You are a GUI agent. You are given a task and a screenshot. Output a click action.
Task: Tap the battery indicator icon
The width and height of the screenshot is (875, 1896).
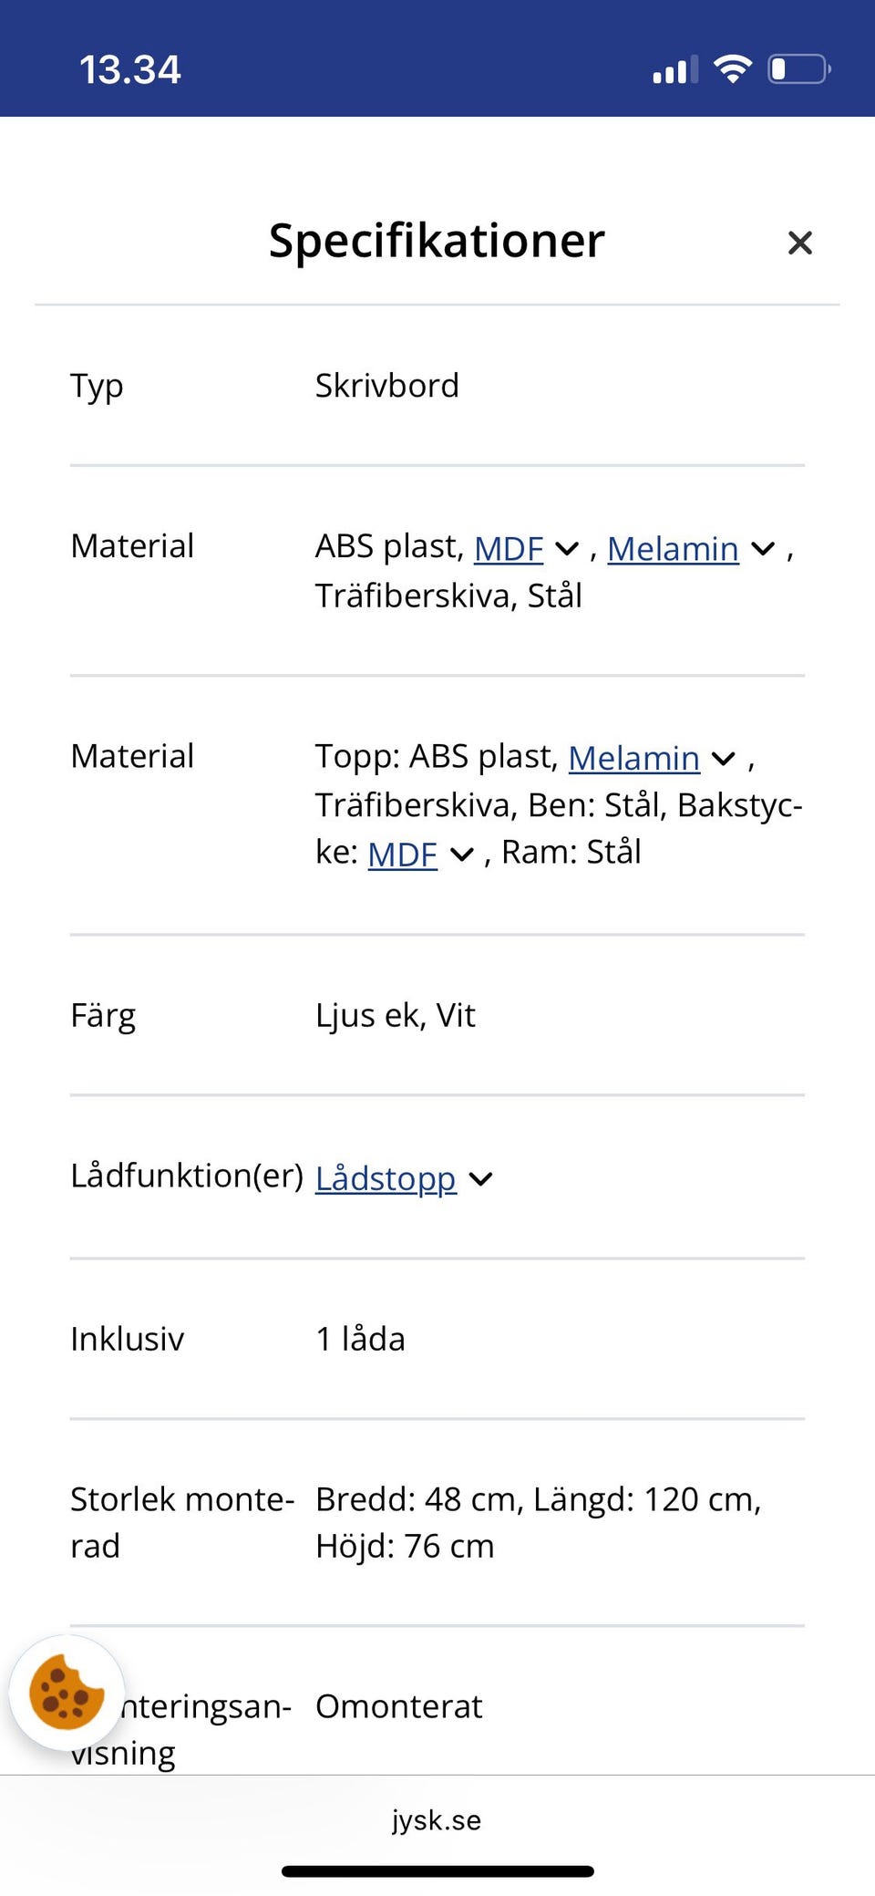click(x=798, y=69)
